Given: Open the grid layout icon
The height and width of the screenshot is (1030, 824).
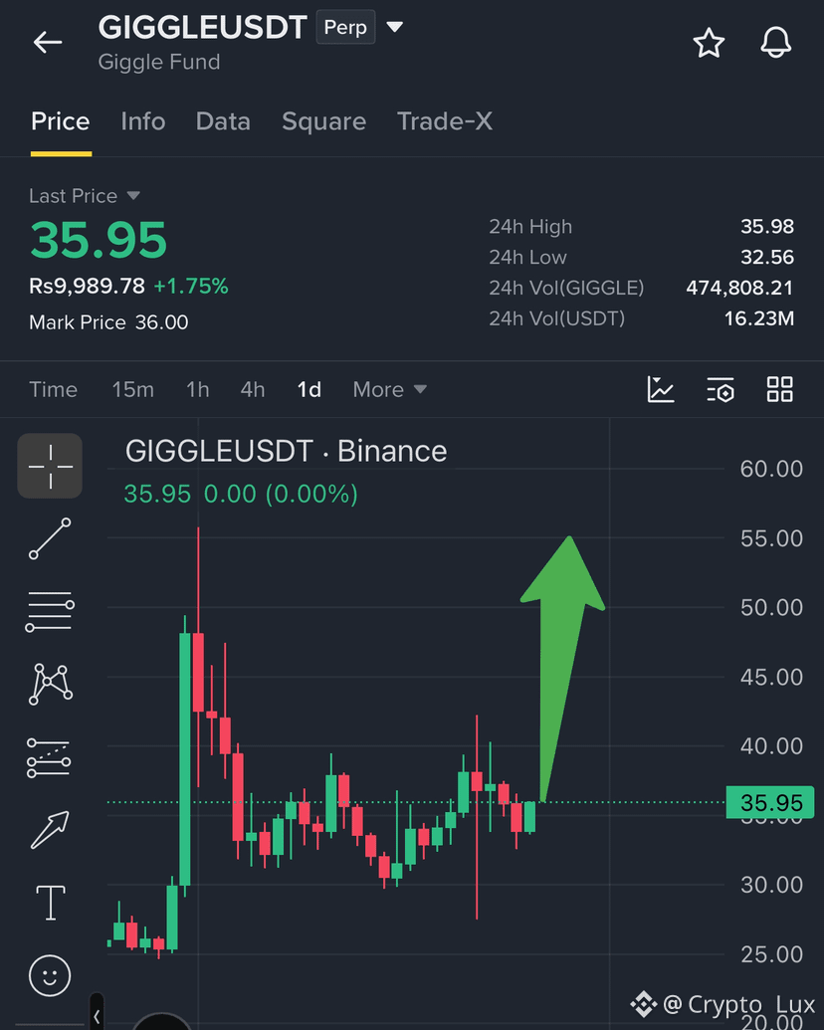Looking at the screenshot, I should (780, 389).
